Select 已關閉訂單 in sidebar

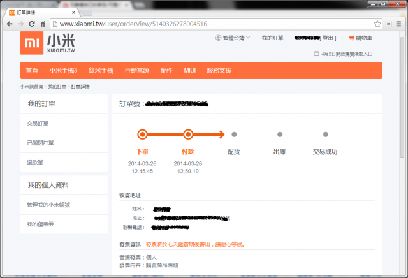[x=40, y=143]
